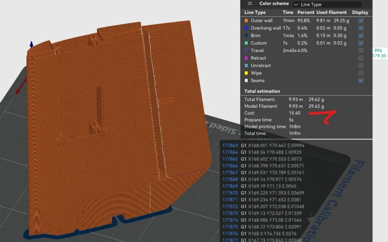Click the orange Outer wall color swatch
This screenshot has height=242, width=388.
click(246, 21)
